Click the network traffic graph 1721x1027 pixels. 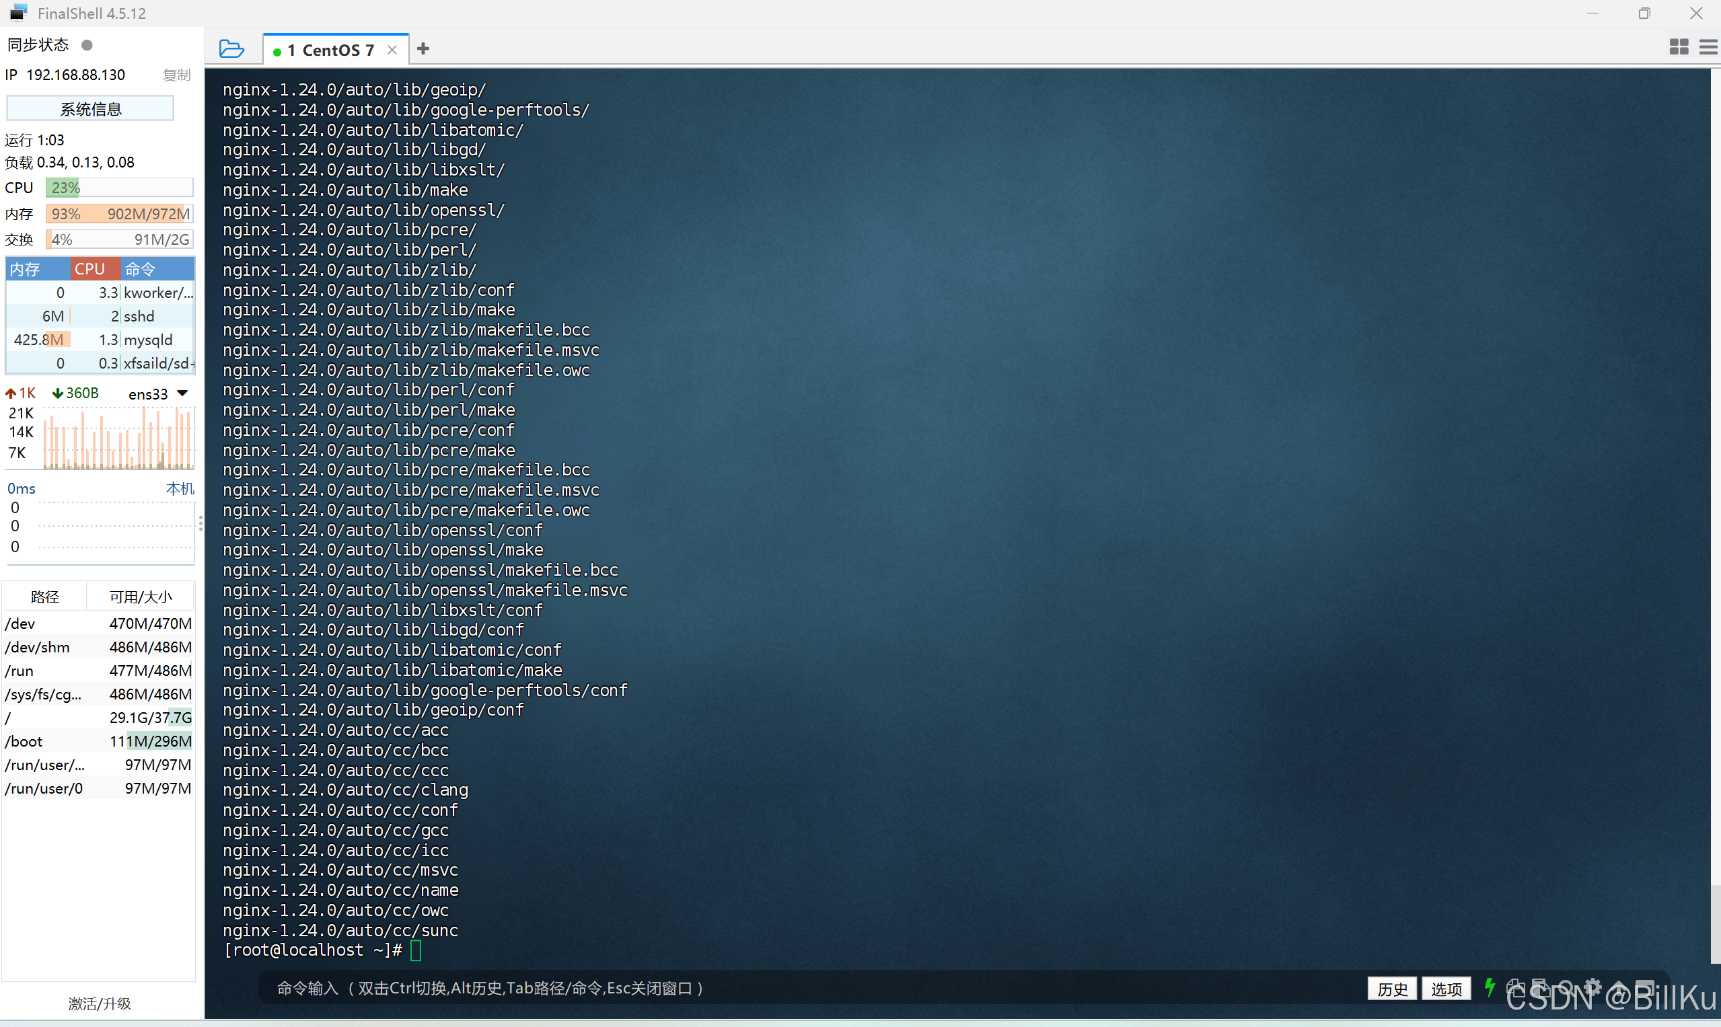[x=118, y=437]
